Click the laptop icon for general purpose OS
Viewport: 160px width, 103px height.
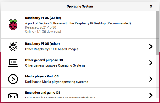pos(13,63)
